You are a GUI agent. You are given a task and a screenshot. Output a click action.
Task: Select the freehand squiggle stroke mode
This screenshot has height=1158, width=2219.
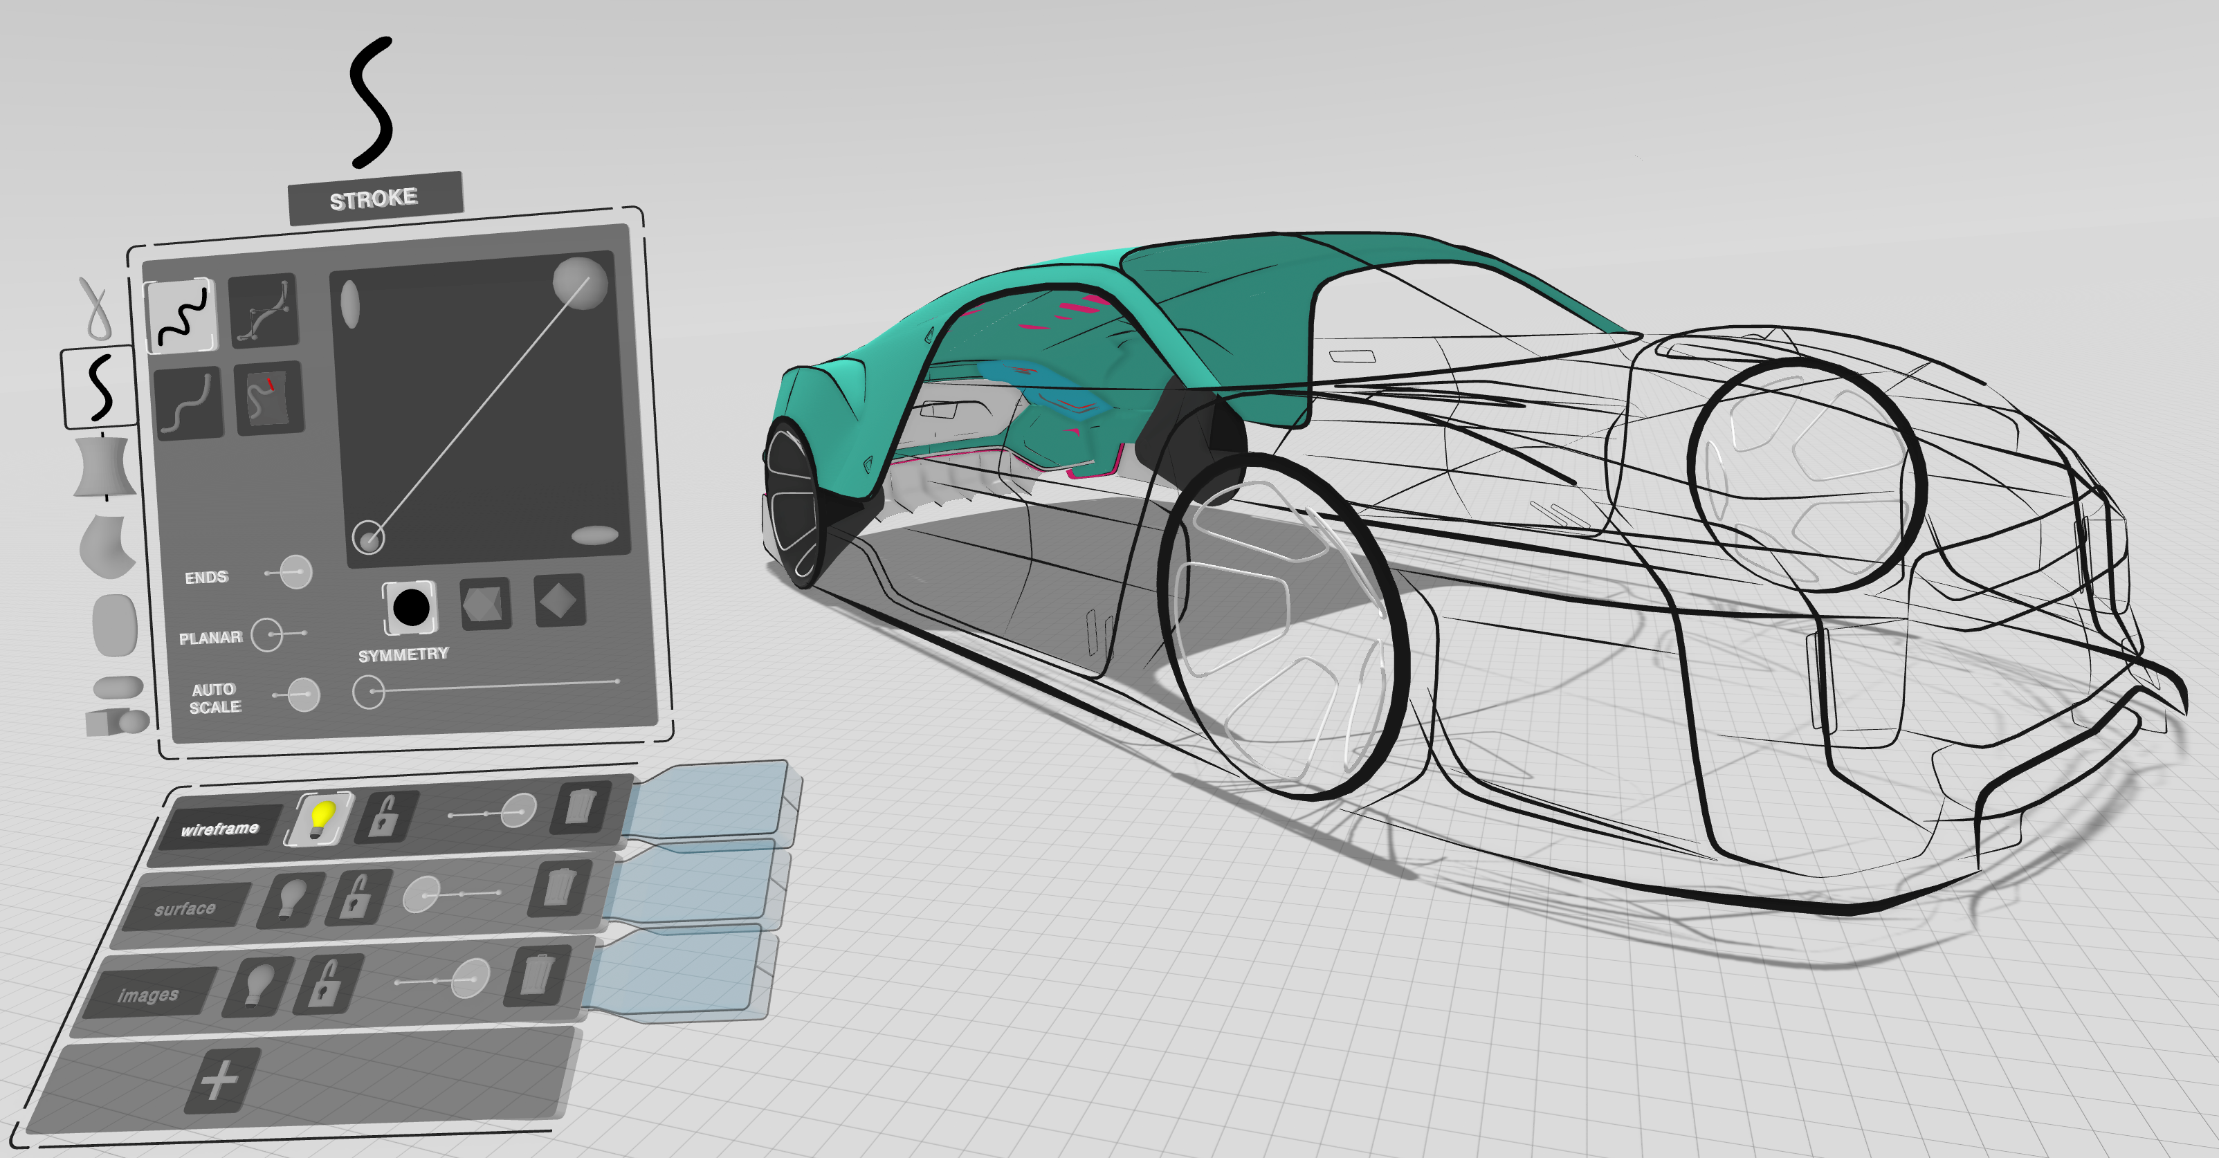181,315
